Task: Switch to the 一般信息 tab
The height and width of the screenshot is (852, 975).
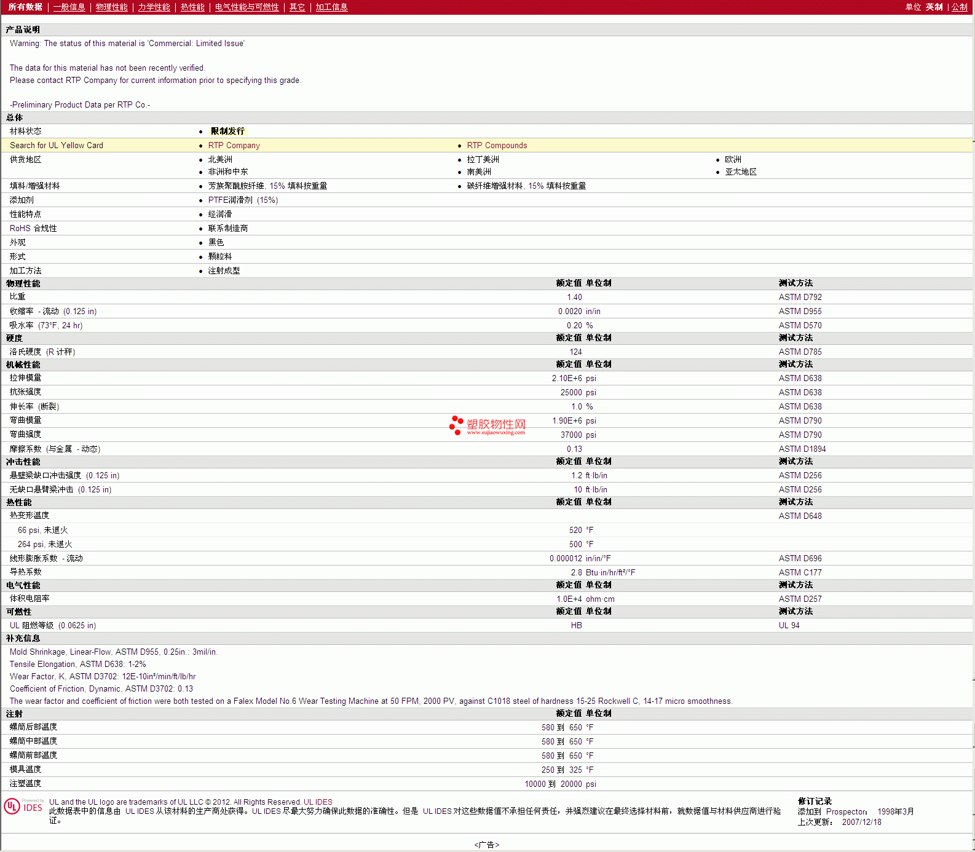Action: pos(69,7)
